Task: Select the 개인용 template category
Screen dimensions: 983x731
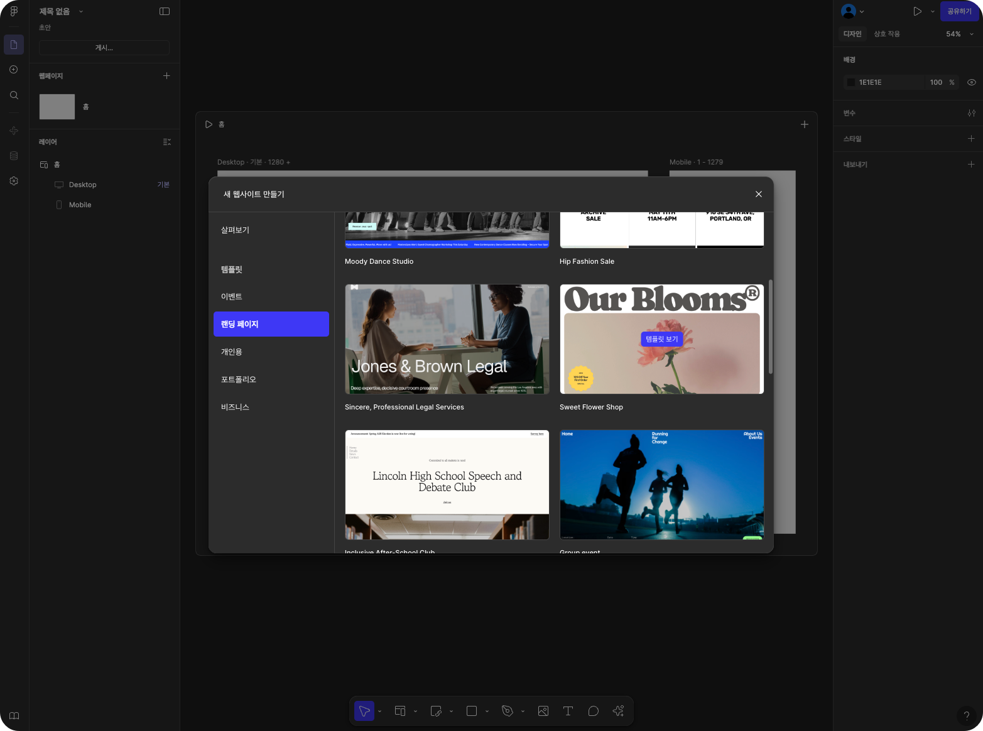Action: [271, 352]
